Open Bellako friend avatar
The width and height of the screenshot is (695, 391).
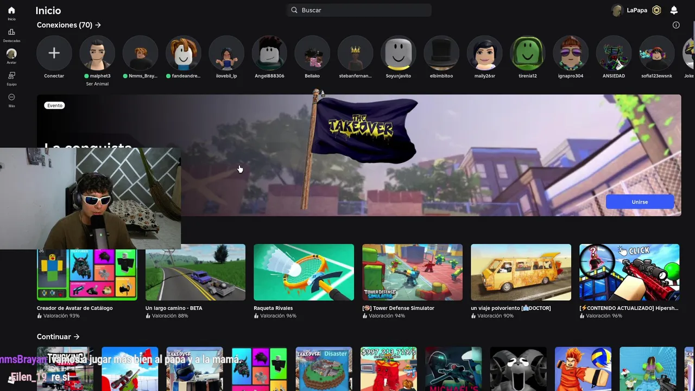tap(312, 53)
